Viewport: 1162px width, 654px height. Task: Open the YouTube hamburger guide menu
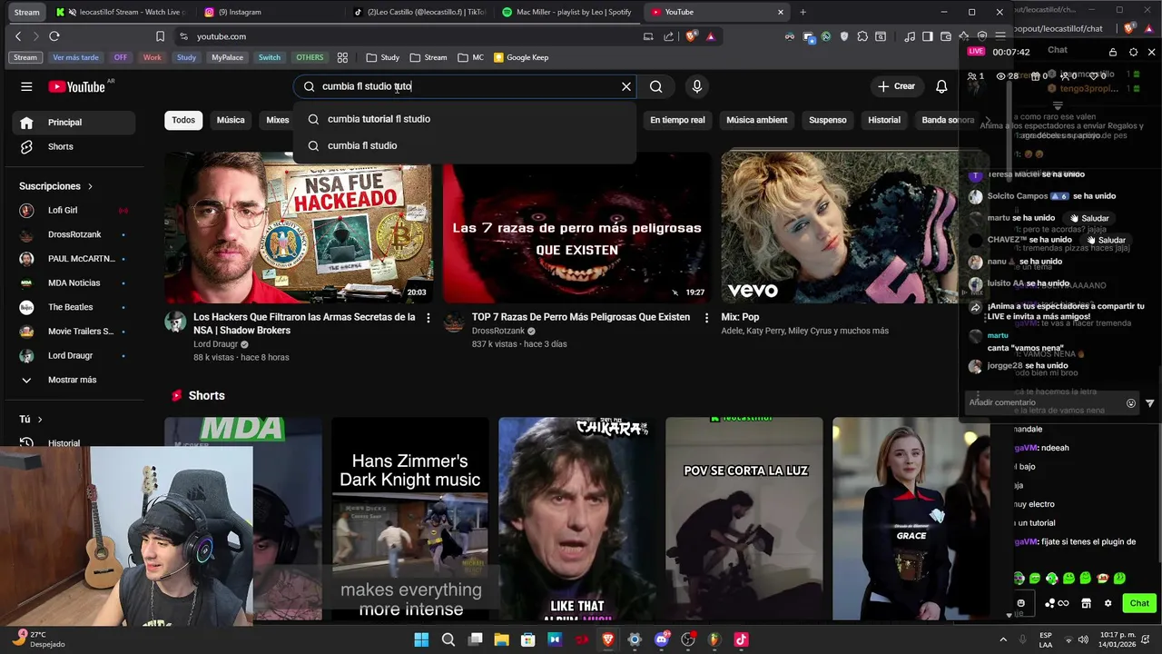(26, 86)
